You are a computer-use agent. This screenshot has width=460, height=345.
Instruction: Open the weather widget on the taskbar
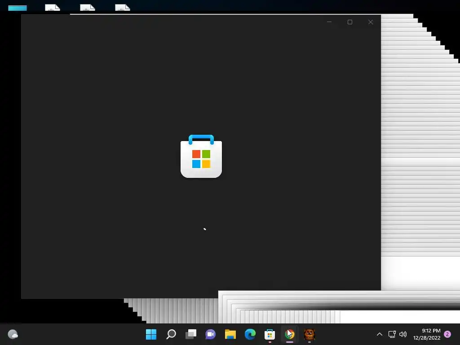tap(13, 334)
